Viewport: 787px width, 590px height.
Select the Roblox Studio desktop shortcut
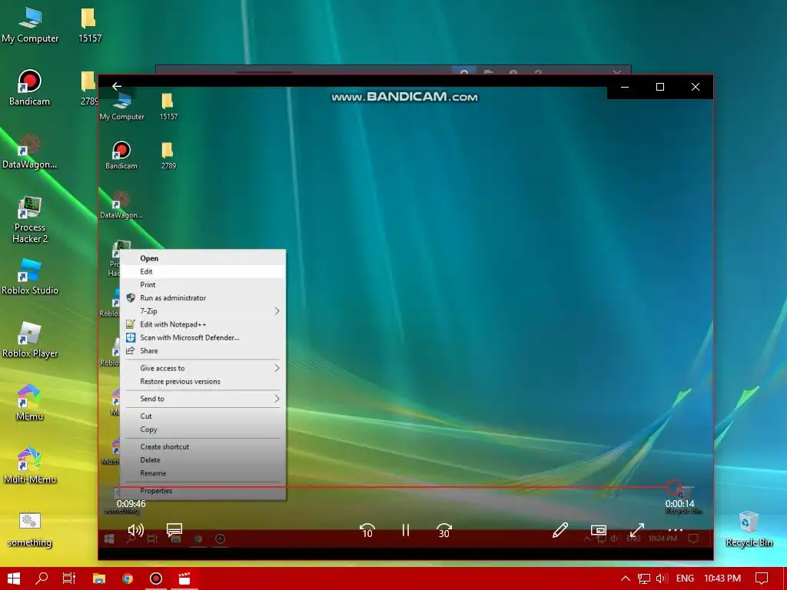point(30,277)
